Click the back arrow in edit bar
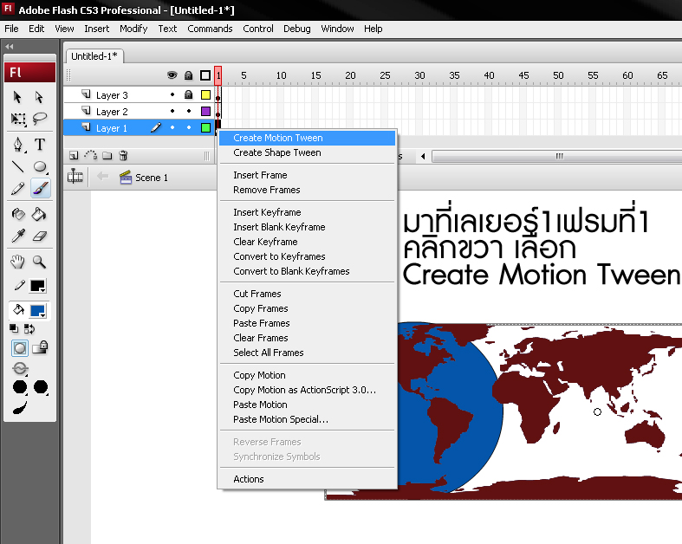Screen dimensions: 682x544 (102, 176)
